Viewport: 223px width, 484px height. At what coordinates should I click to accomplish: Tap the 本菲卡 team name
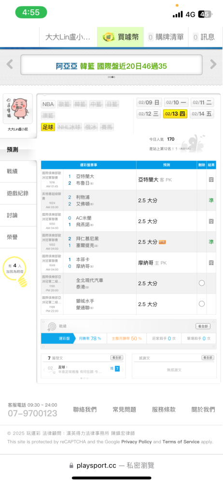83,259
